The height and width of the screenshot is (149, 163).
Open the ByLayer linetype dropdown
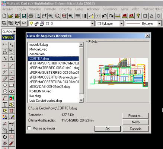click(x=159, y=23)
